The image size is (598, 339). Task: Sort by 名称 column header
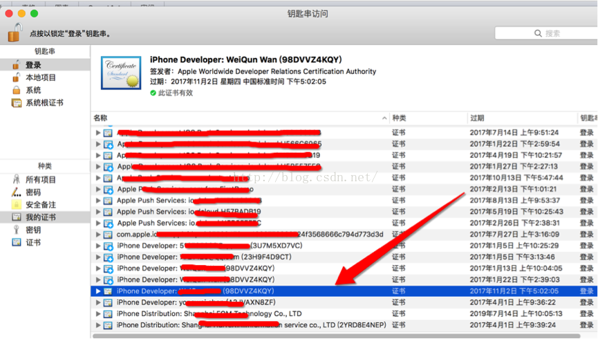241,118
